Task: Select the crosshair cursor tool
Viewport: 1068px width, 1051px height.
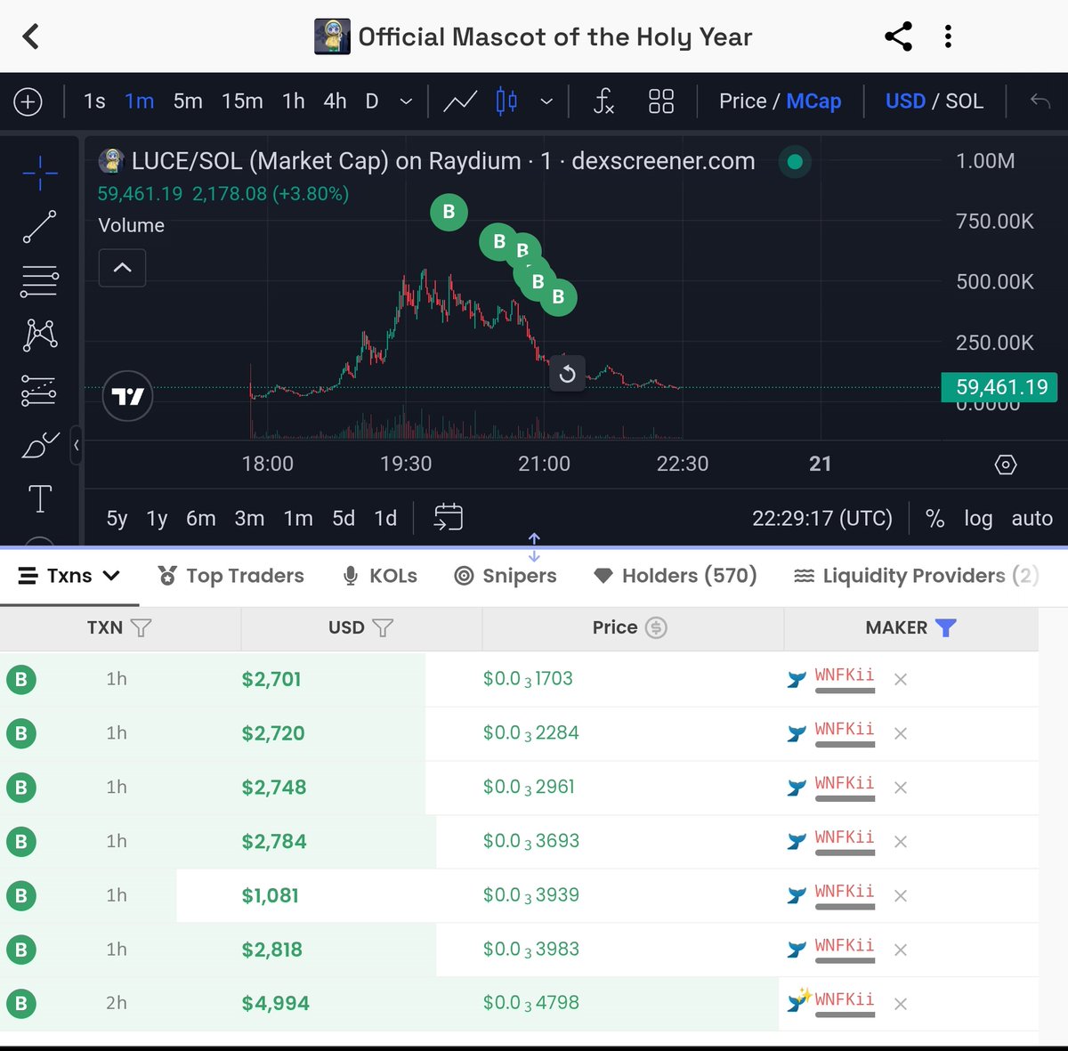Action: 40,172
